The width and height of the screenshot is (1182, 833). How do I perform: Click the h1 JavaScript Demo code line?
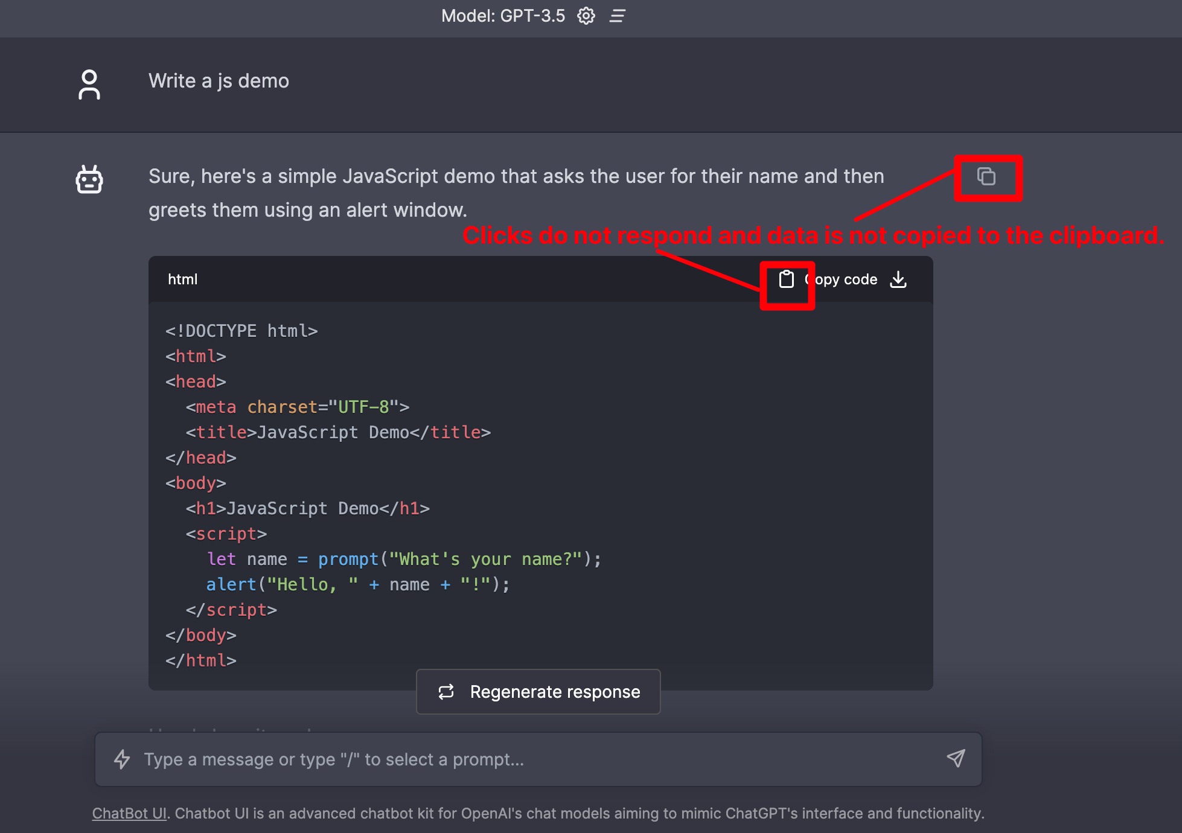coord(308,508)
